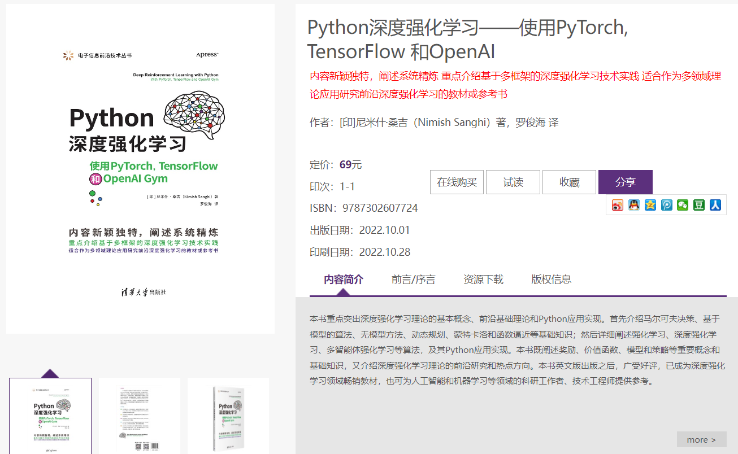Expand description with more > button
738x454 pixels.
click(x=701, y=439)
